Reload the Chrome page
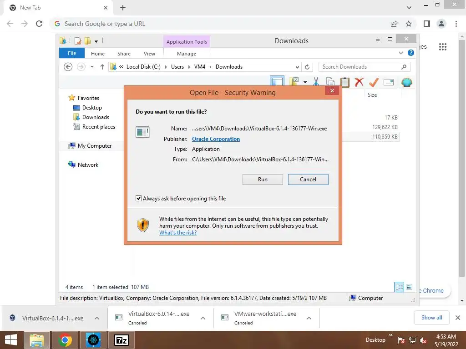 pos(39,24)
